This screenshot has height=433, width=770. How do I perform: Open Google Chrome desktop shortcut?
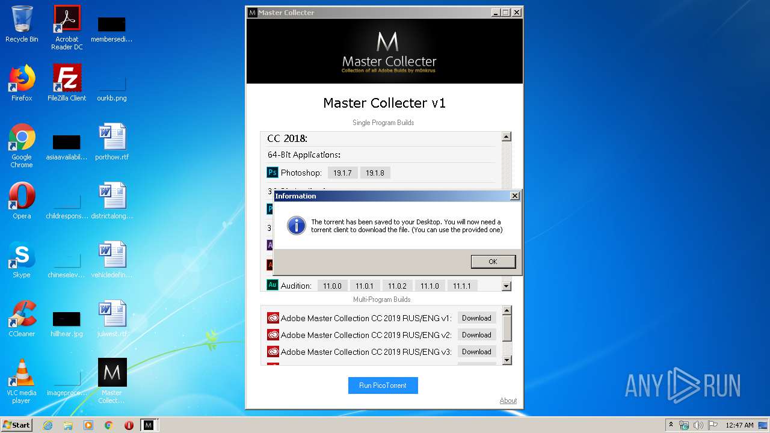pos(22,146)
